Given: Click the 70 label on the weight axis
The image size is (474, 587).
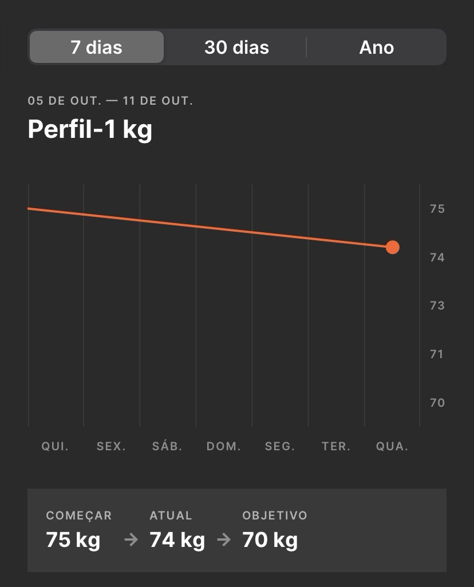Looking at the screenshot, I should pyautogui.click(x=437, y=402).
